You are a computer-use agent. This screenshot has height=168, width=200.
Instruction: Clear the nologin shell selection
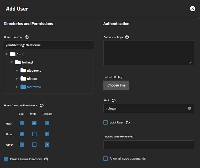[x=189, y=108]
